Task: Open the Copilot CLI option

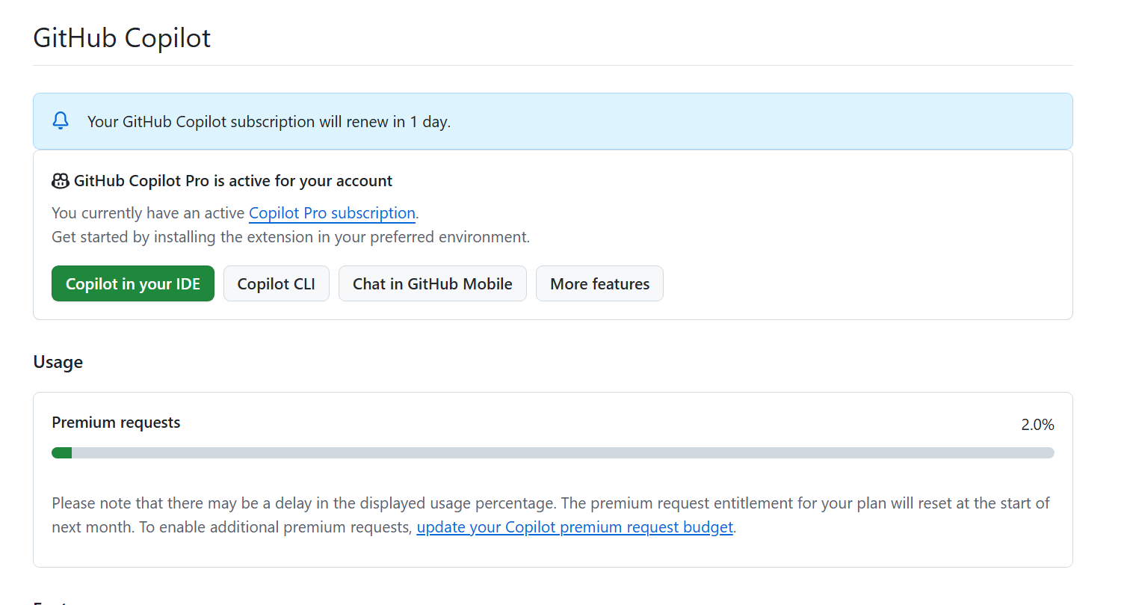Action: coord(277,283)
